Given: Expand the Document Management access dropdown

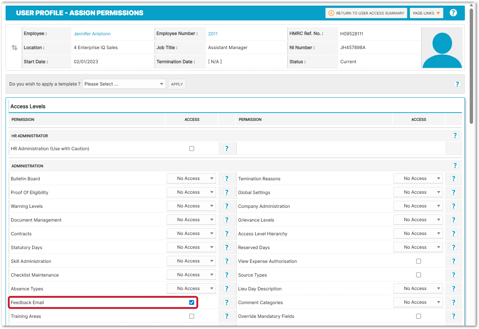Looking at the screenshot, I should coord(191,220).
